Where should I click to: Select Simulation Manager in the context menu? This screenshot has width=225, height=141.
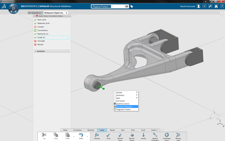tap(126, 107)
